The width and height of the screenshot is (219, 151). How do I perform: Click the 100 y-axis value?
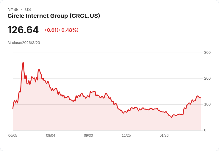click(207, 104)
